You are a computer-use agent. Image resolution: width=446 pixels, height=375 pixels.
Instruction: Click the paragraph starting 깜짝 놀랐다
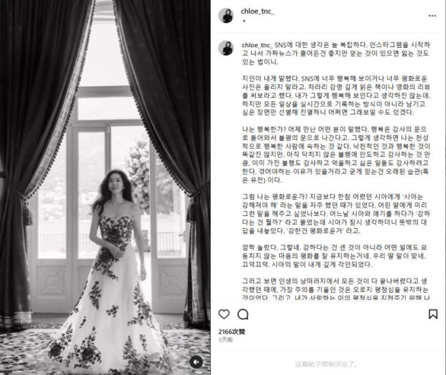point(334,256)
